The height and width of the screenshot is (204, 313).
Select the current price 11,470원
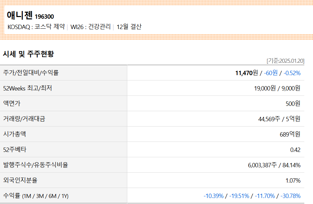click(x=247, y=73)
